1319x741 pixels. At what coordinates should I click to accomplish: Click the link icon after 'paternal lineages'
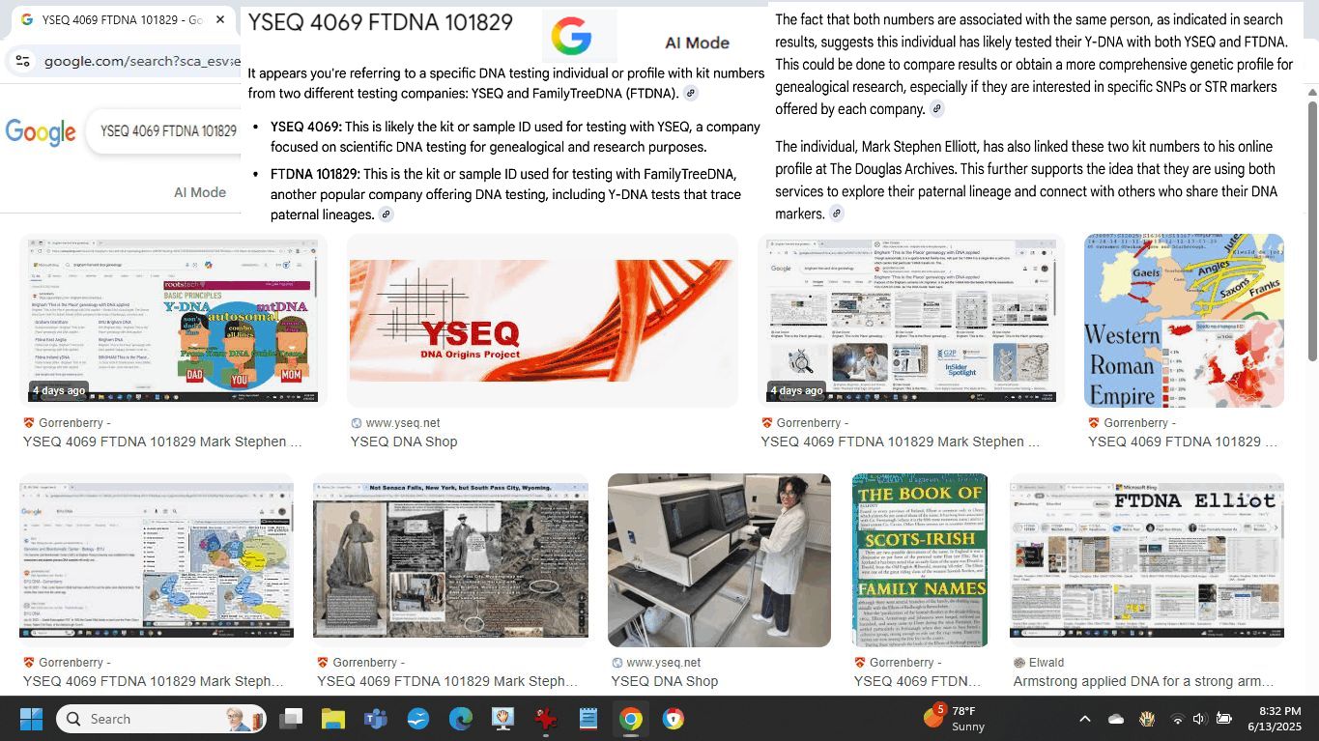(386, 214)
